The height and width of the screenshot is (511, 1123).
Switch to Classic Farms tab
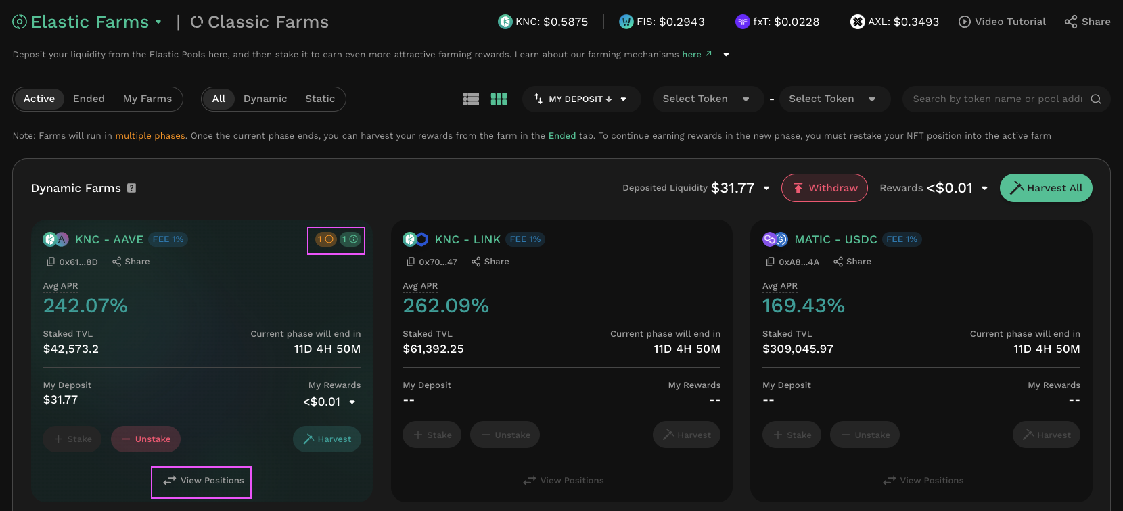[260, 22]
